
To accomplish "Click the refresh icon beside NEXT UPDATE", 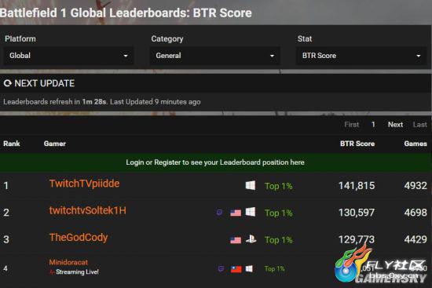I will tap(7, 83).
